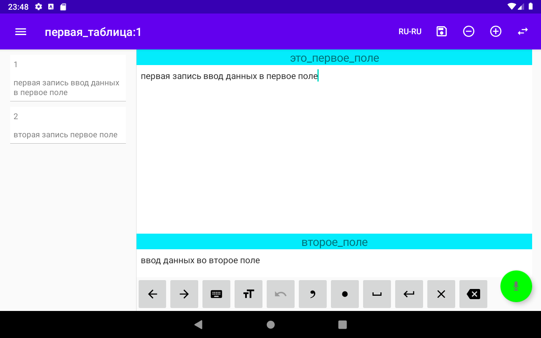Click the title 'первая_таблица:1'
This screenshot has height=338, width=541.
point(93,32)
